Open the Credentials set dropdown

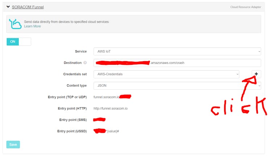166,74
